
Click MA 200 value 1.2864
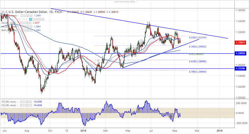tap(37, 27)
